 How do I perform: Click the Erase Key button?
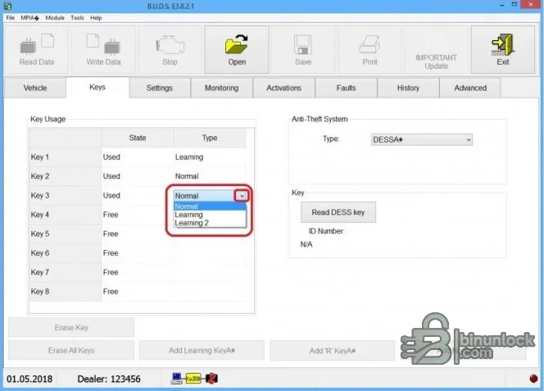coord(71,327)
